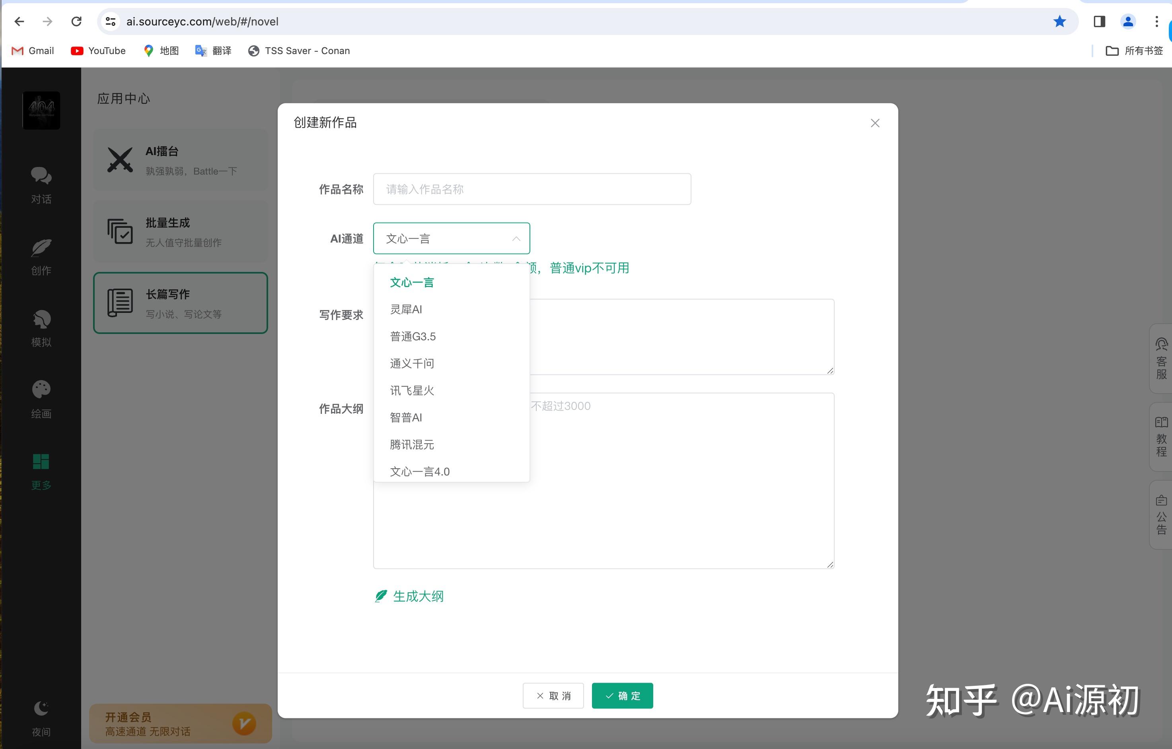Select 智普AI from the channel list
Screen dimensions: 1172x749
(451, 417)
